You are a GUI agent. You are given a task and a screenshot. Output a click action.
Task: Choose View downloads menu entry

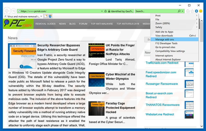coord(174,36)
